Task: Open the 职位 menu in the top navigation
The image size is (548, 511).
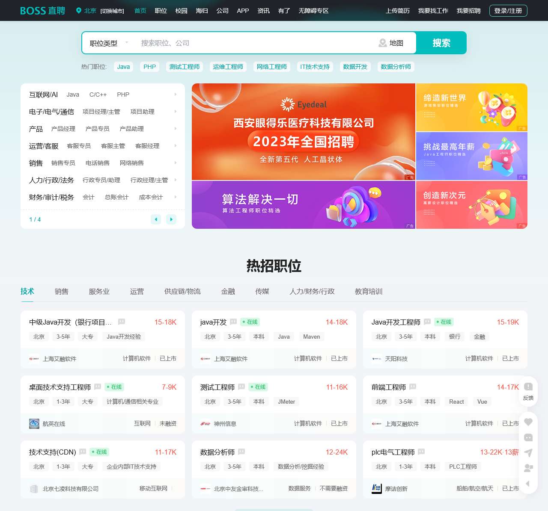Action: [x=161, y=11]
